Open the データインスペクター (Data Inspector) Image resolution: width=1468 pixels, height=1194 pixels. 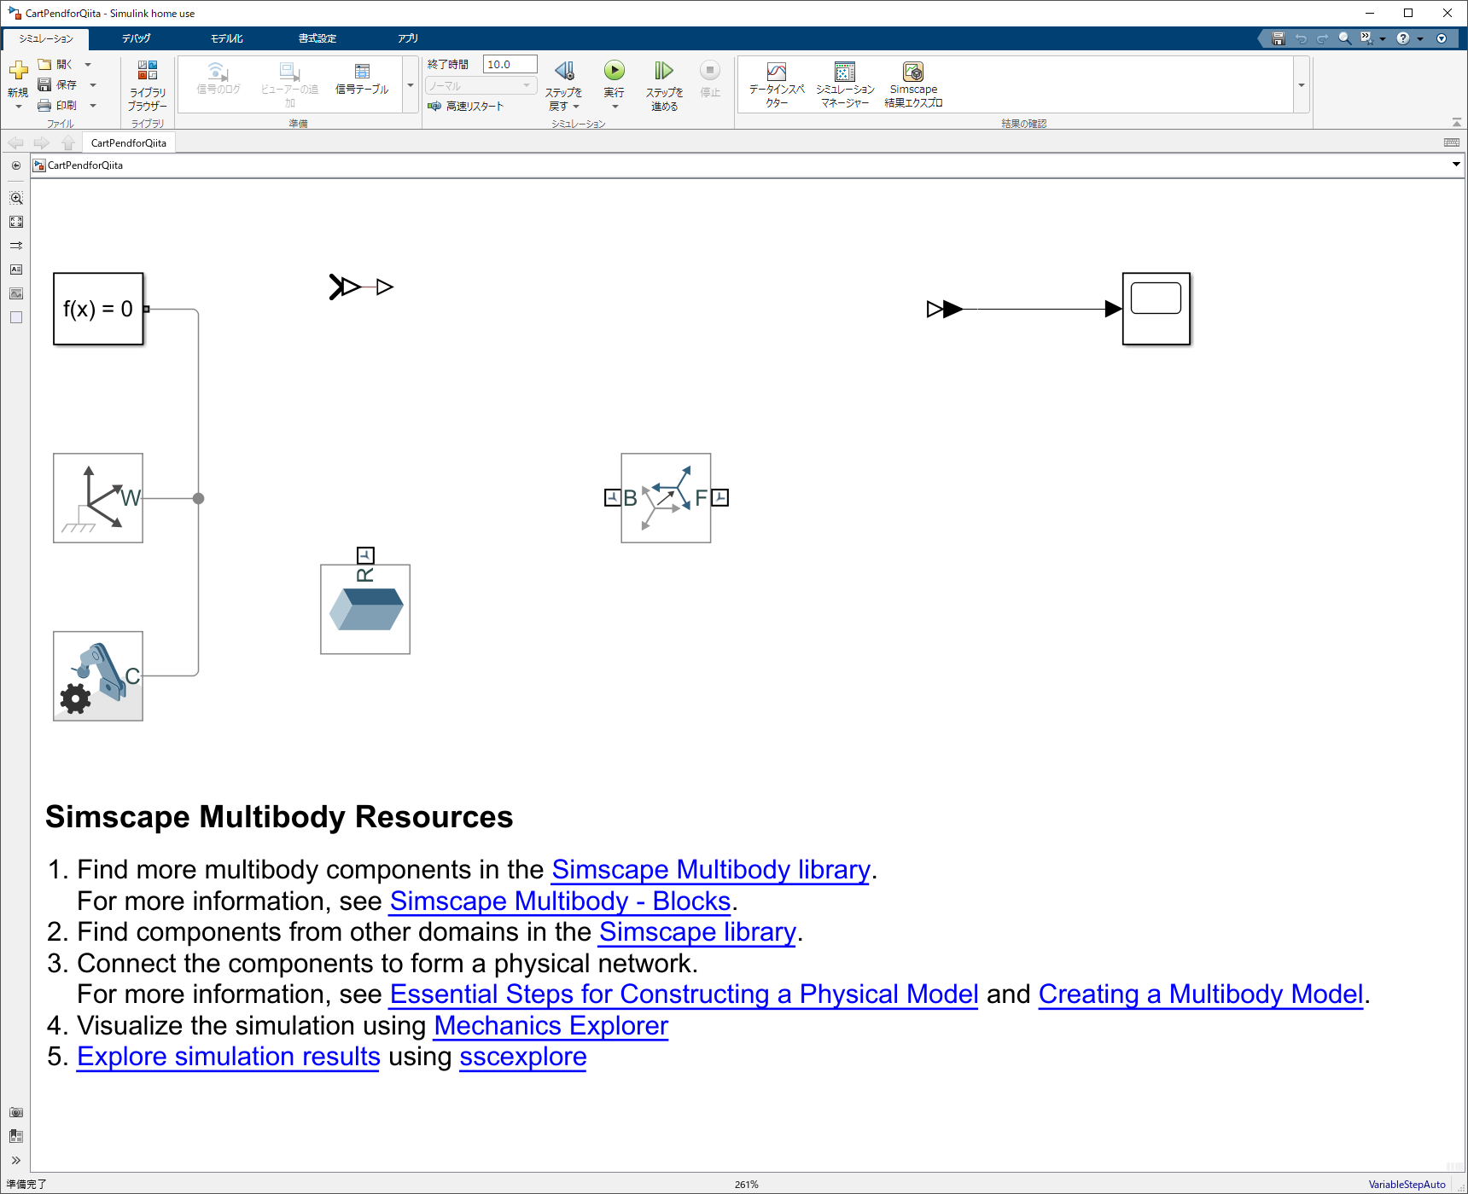(x=776, y=83)
